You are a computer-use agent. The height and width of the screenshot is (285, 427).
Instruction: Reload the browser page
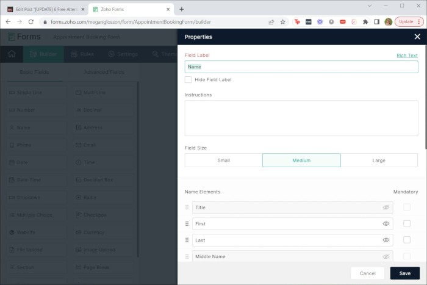click(x=31, y=22)
